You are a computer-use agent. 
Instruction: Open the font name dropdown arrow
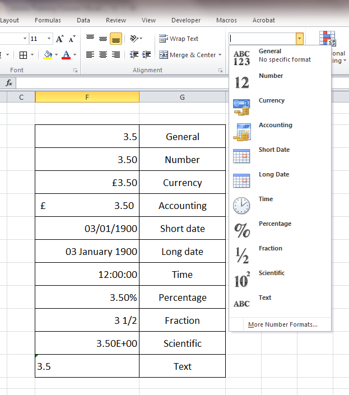25,39
